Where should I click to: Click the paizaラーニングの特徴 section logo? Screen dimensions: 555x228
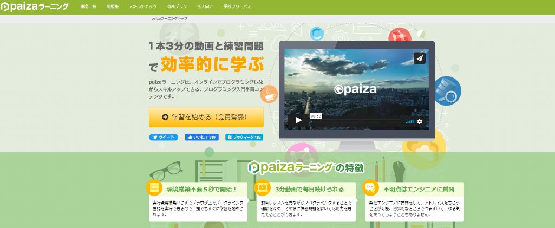[x=306, y=167]
